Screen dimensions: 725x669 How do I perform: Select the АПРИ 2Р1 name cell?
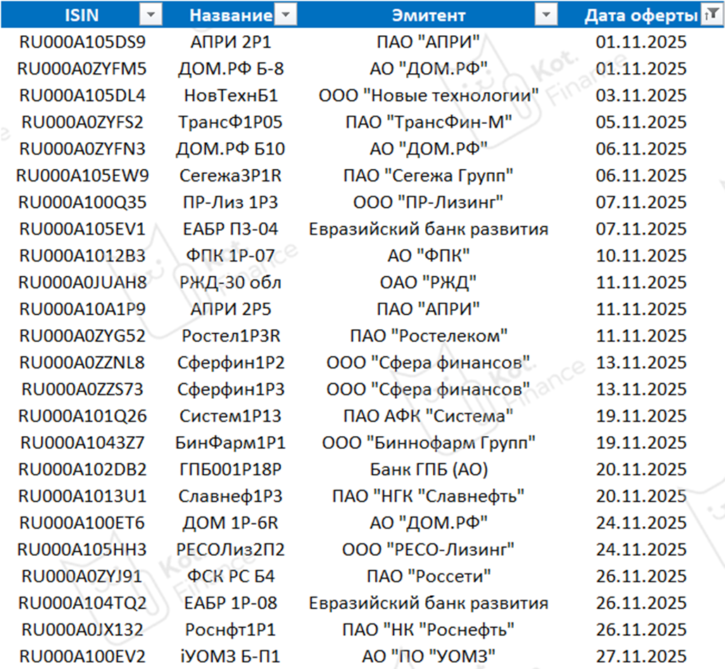pos(231,42)
